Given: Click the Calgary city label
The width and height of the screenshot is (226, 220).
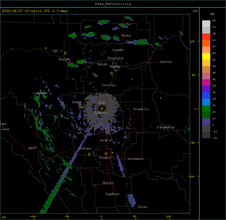Looking at the screenshot, I should [105, 158].
